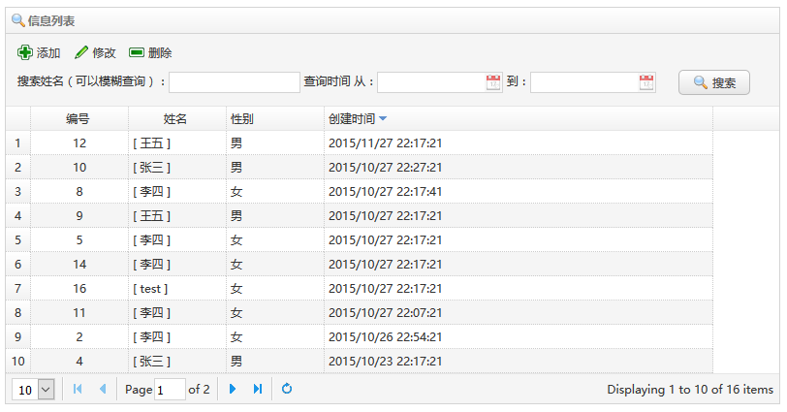Click the magnifier icon beside 信息列表

(18, 20)
